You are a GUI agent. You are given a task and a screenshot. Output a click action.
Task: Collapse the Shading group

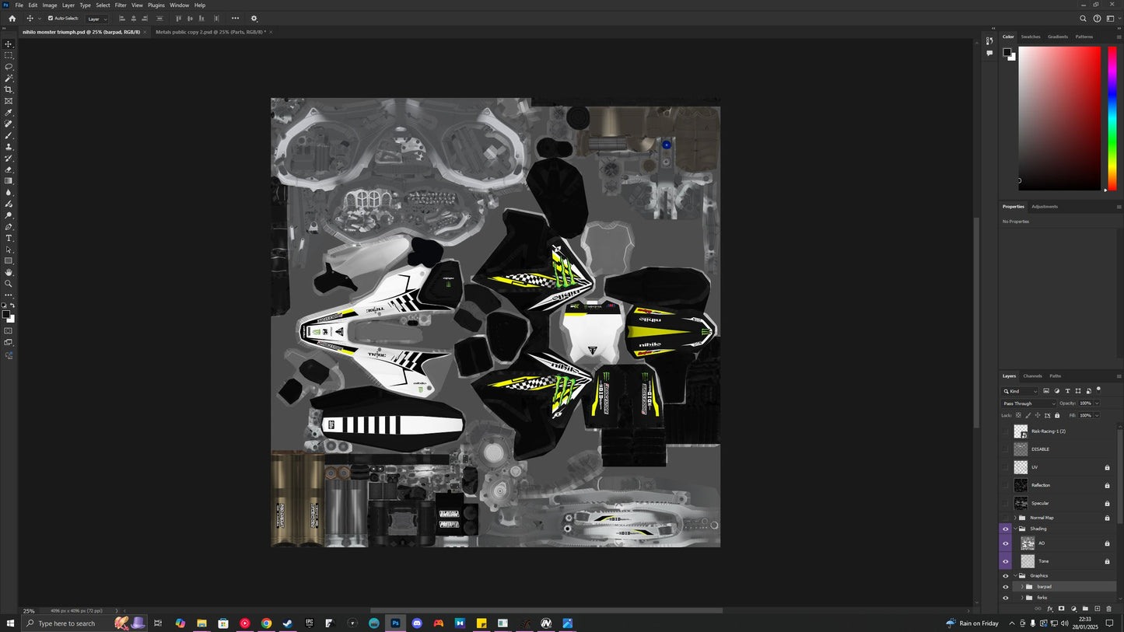tap(1016, 529)
